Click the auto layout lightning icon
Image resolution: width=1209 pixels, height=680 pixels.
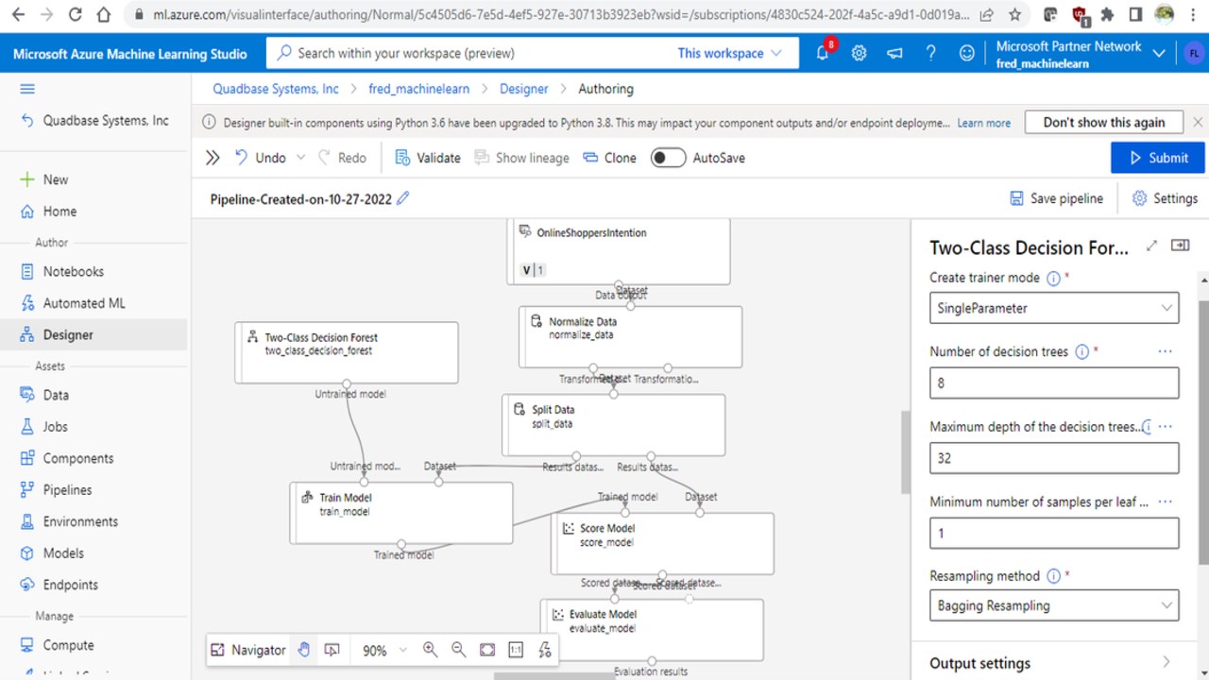tap(544, 650)
